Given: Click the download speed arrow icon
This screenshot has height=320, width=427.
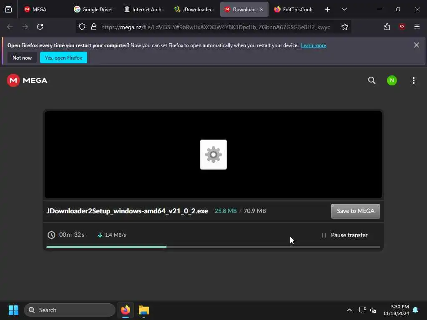Looking at the screenshot, I should point(100,235).
